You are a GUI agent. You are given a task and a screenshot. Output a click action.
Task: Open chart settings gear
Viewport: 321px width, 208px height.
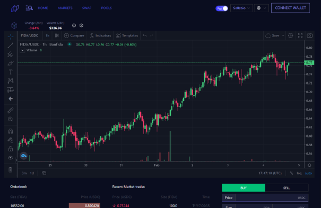[x=291, y=35]
